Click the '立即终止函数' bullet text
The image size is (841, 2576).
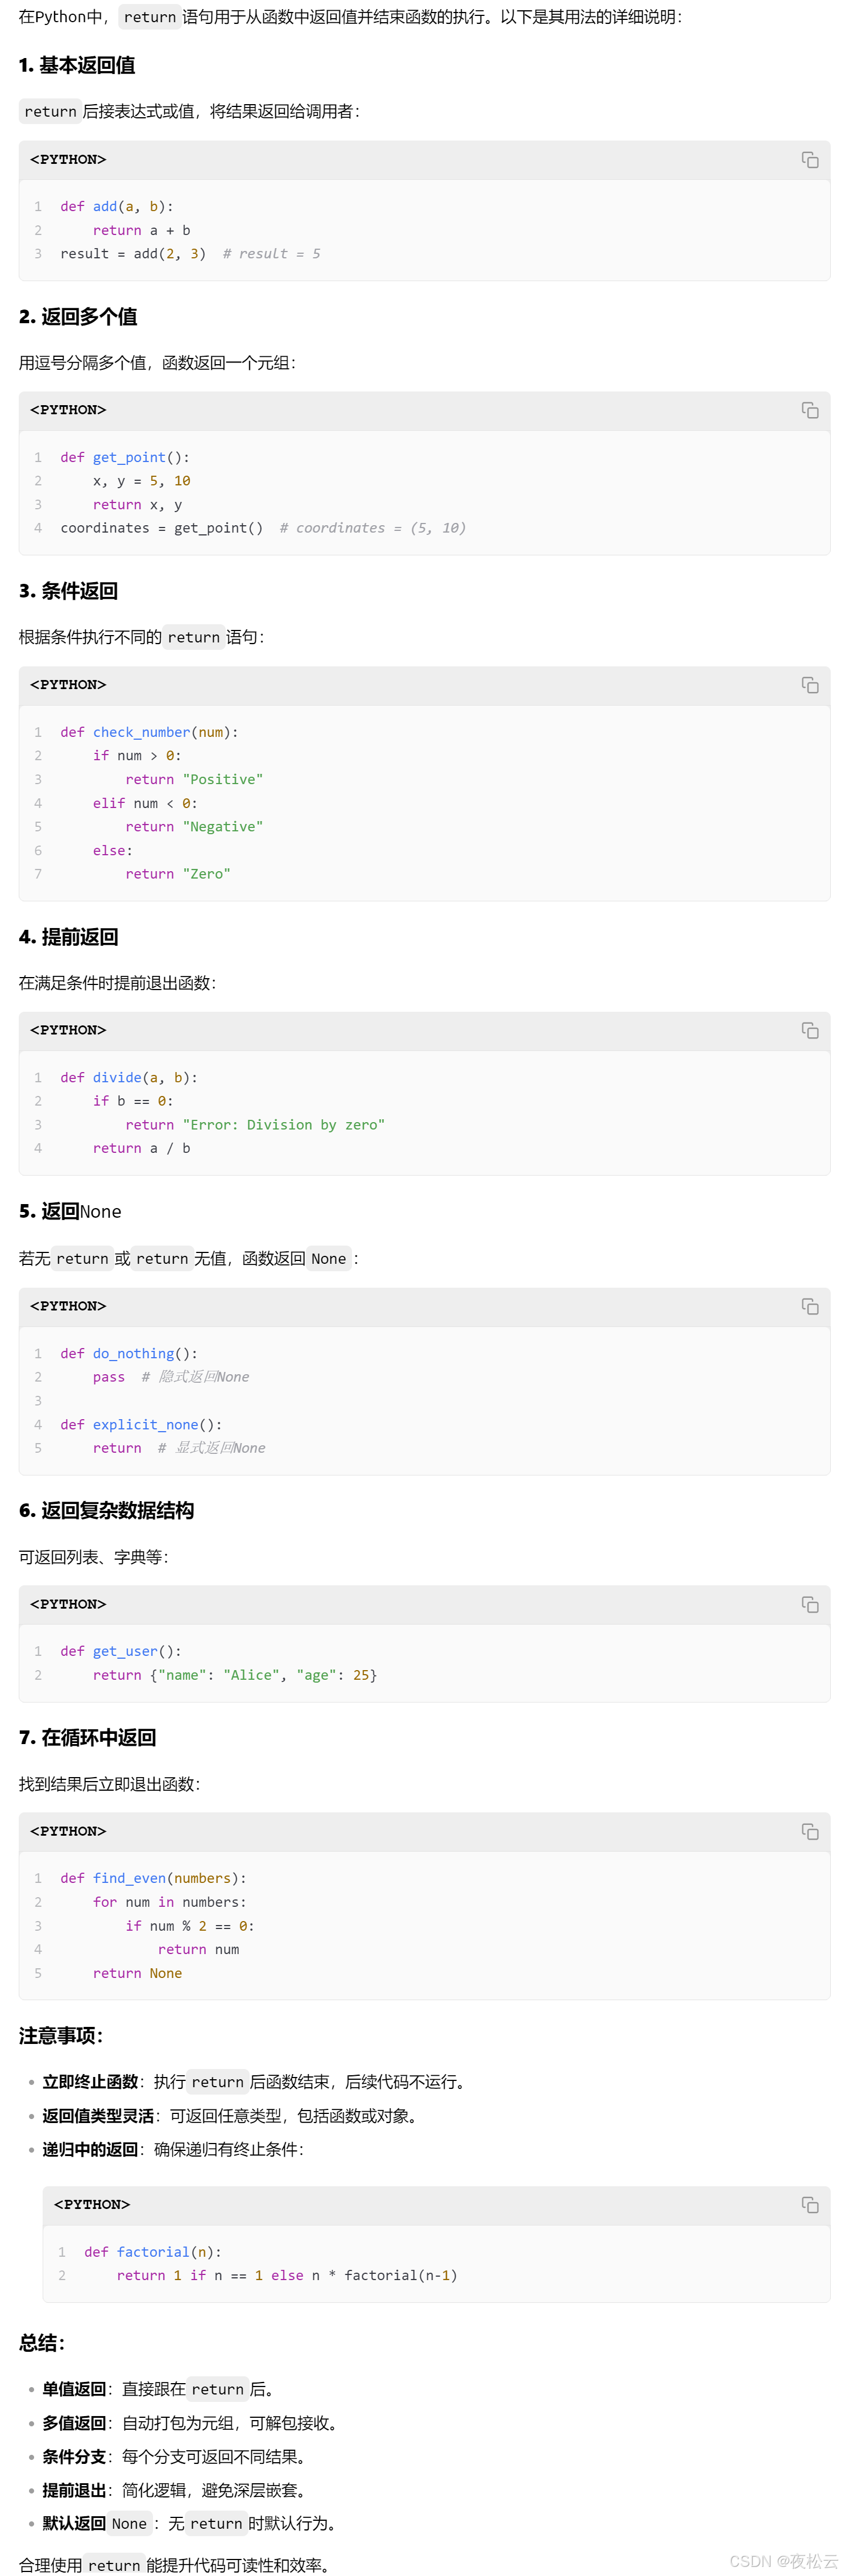point(90,2082)
